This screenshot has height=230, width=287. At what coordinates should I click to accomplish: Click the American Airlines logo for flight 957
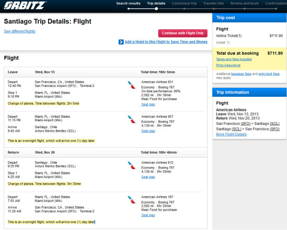click(x=131, y=119)
